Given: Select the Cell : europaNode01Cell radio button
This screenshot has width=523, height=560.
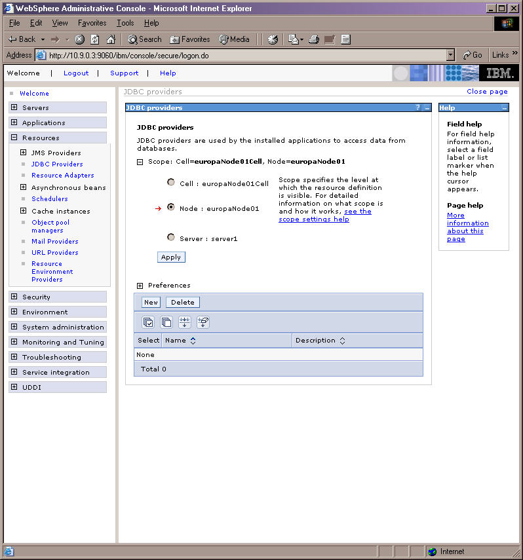Looking at the screenshot, I should (x=171, y=183).
